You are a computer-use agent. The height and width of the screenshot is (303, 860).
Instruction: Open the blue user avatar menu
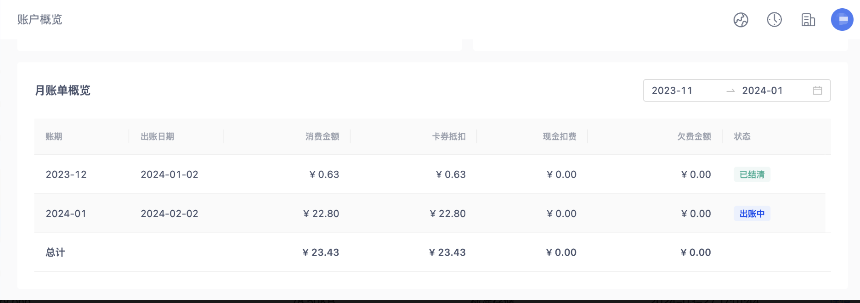842,20
